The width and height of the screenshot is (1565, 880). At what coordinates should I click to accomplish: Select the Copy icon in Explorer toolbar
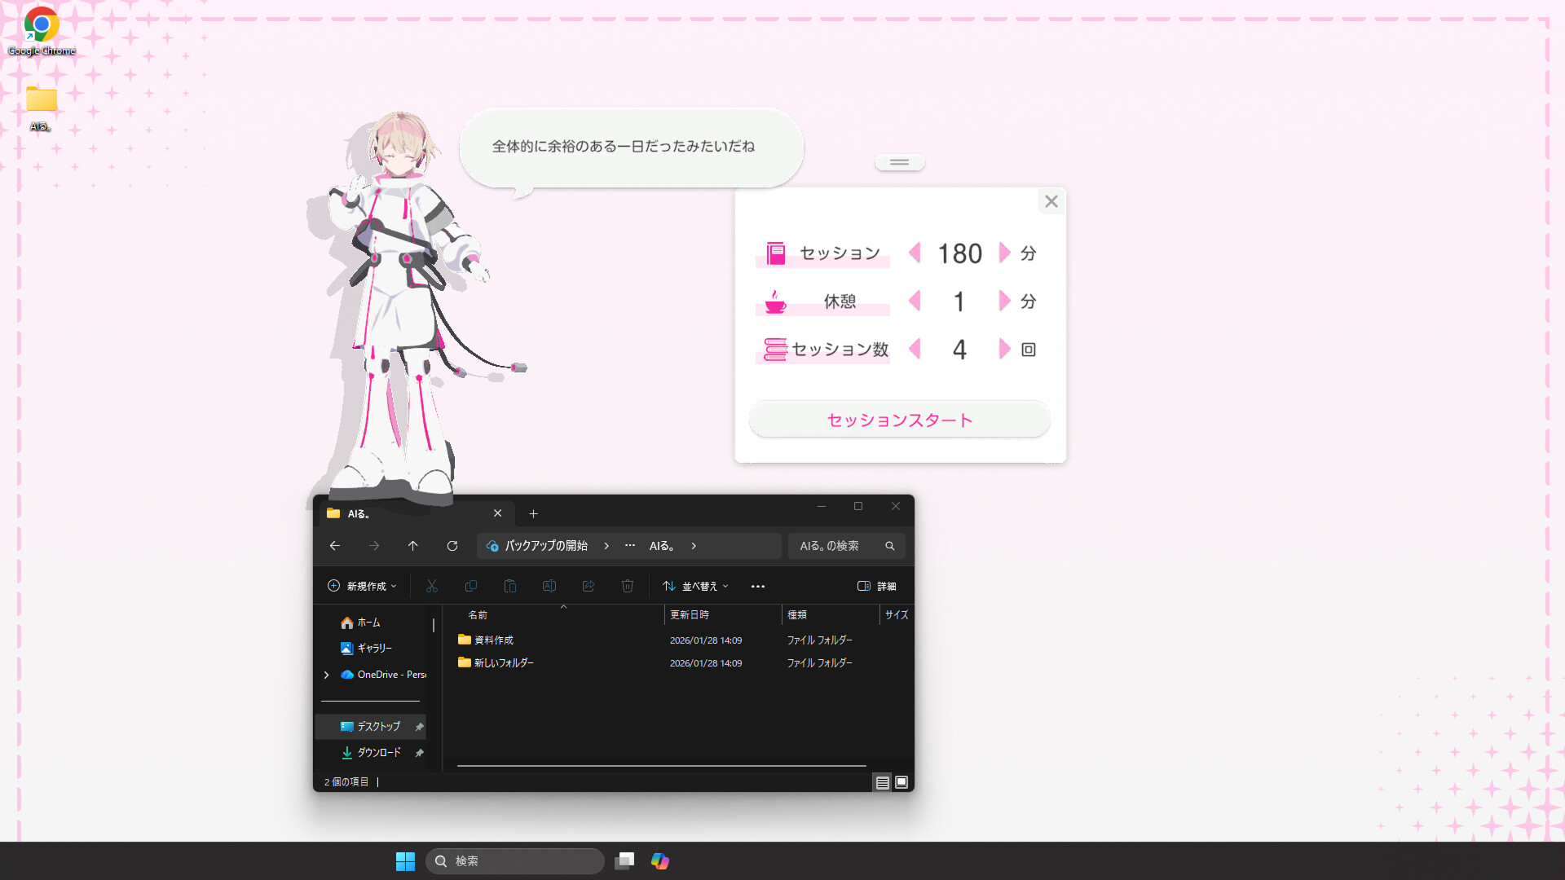tap(471, 586)
